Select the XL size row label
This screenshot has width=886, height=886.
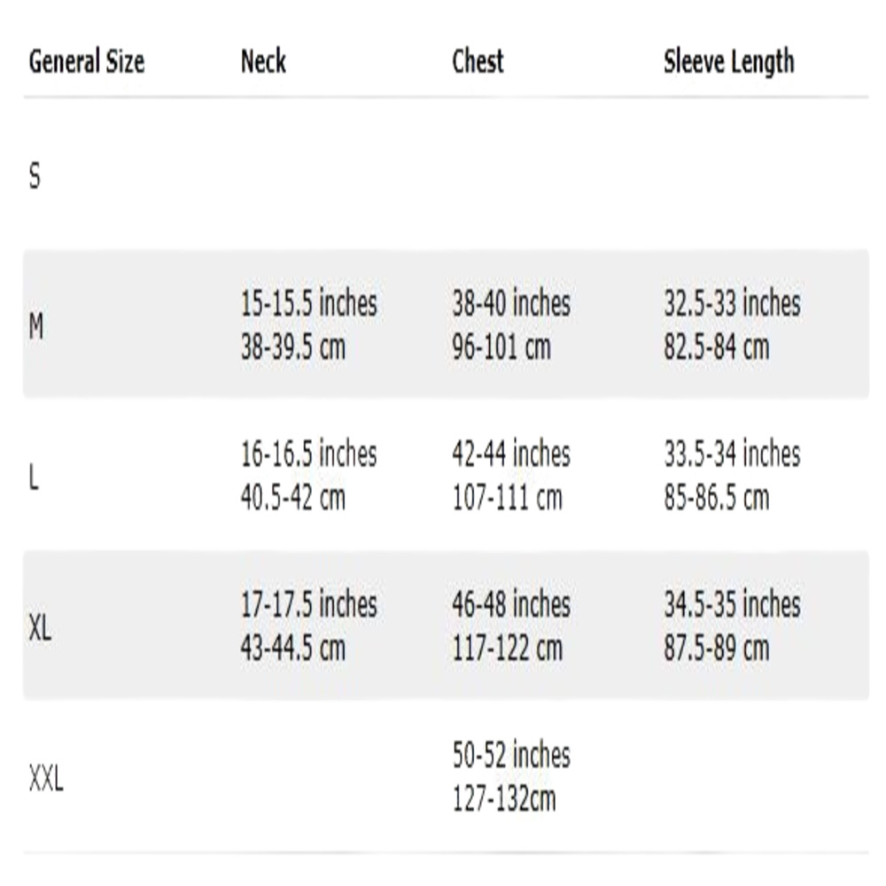(40, 627)
